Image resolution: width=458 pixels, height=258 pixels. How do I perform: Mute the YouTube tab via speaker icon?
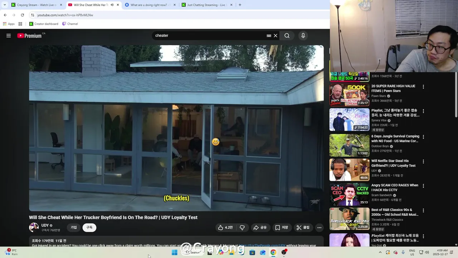[112, 5]
